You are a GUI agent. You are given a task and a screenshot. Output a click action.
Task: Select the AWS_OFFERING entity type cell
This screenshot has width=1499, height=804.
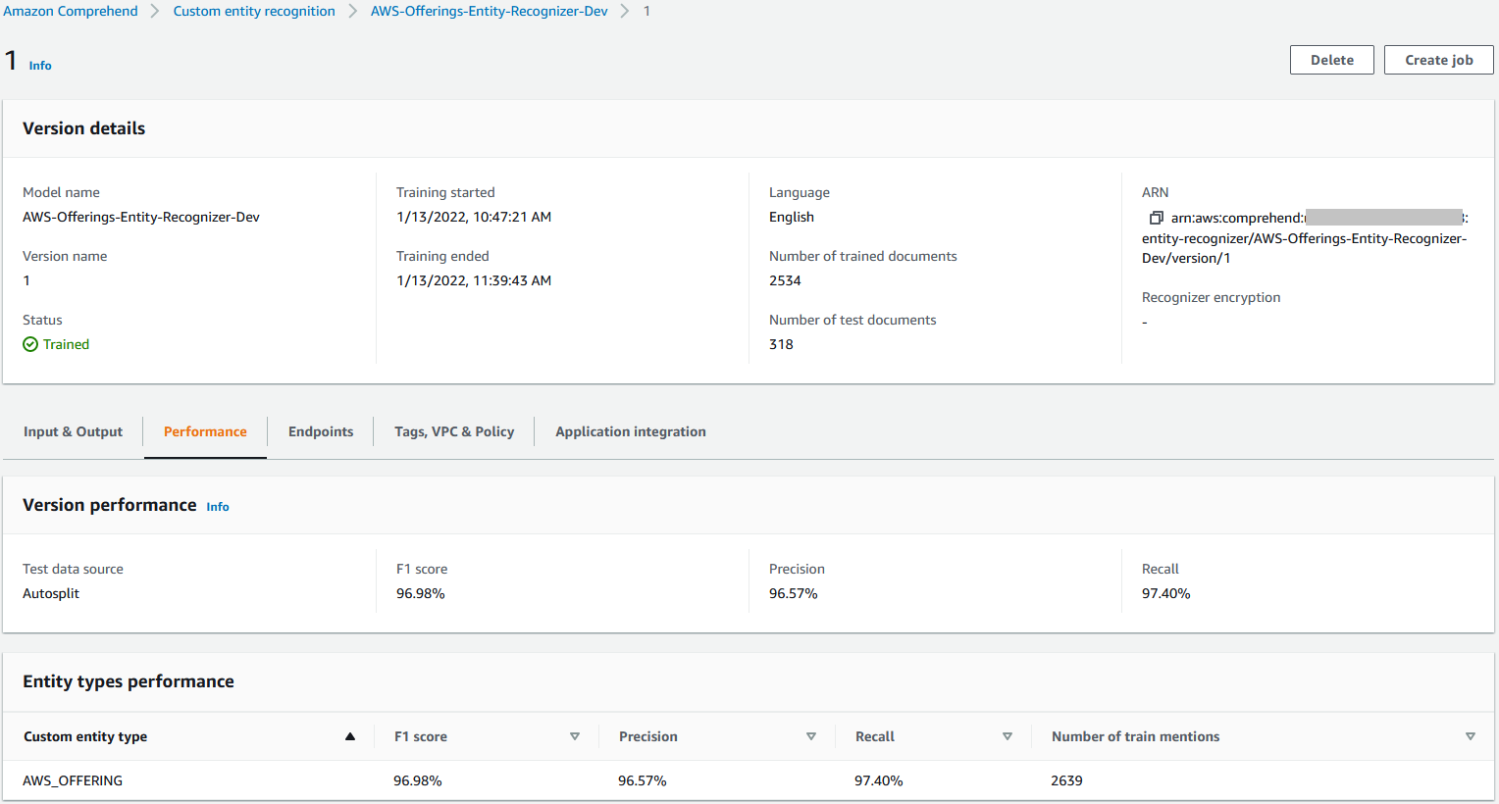tap(73, 780)
